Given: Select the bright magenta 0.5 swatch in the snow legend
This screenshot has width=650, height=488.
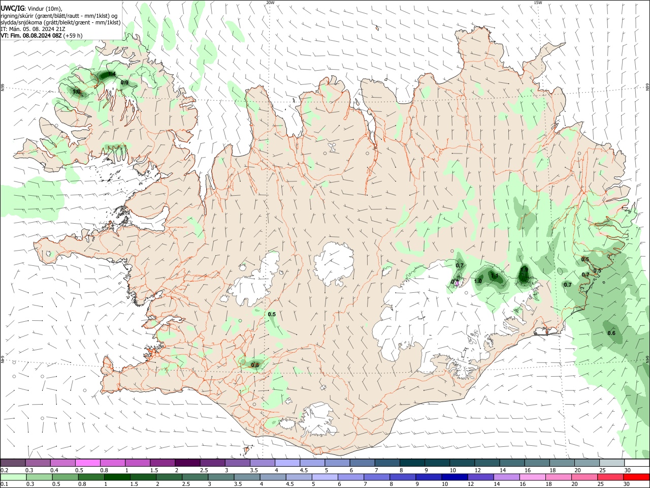Looking at the screenshot, I should pos(88,463).
